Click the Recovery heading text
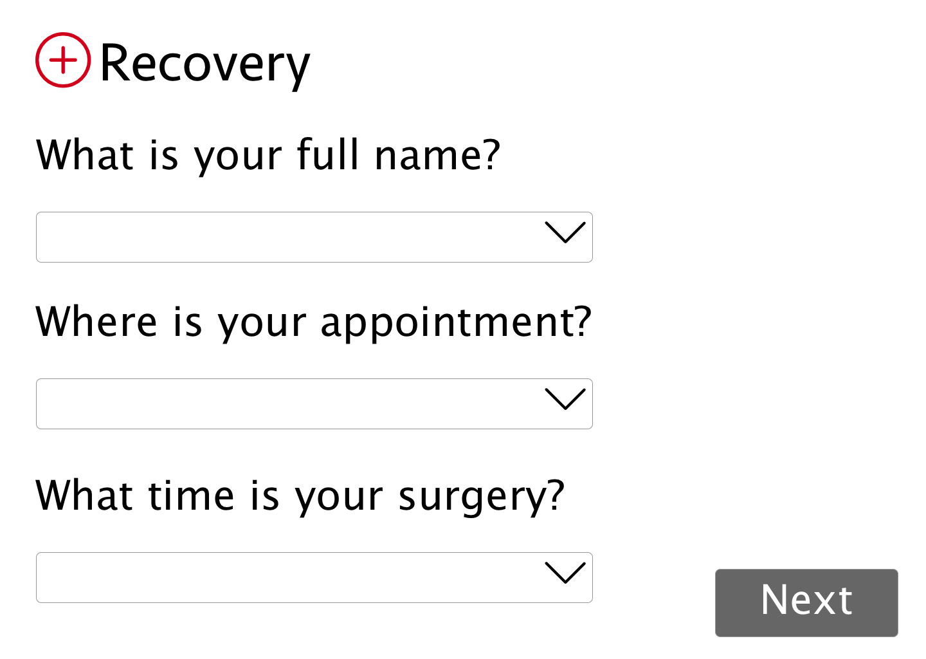926x659 pixels. tap(204, 63)
